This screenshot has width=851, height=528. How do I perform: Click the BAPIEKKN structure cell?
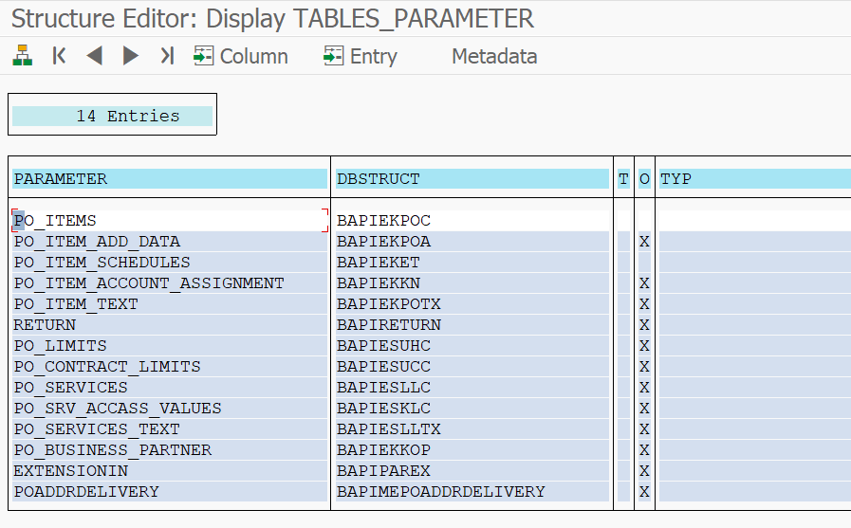472,283
